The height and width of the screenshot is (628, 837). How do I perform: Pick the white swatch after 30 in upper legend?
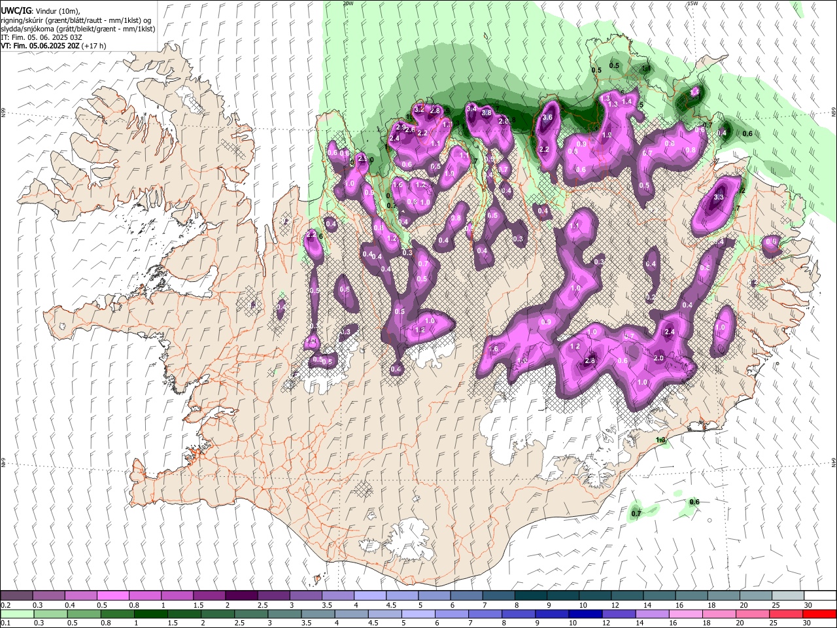[820, 596]
